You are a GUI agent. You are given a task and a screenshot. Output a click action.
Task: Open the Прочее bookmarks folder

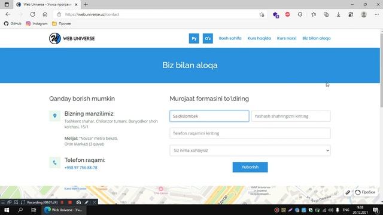tap(62, 24)
